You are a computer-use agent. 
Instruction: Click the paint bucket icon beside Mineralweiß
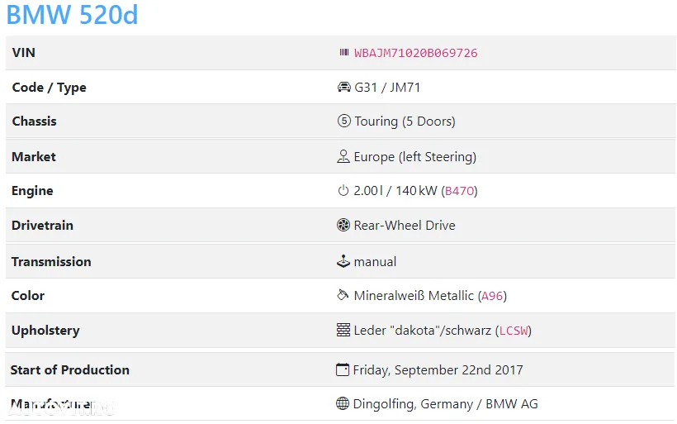343,295
